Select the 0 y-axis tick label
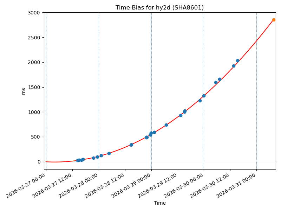 pyautogui.click(x=39, y=162)
